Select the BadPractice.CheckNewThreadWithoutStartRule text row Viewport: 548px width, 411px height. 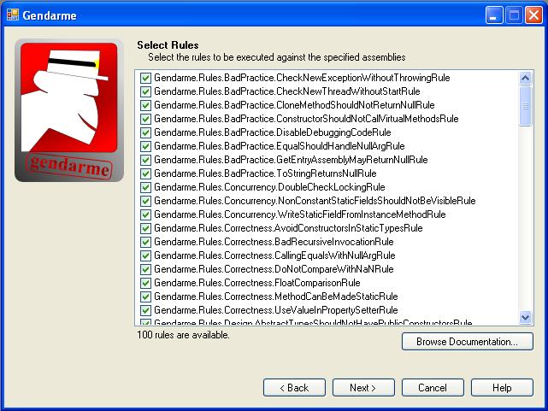[x=287, y=91]
